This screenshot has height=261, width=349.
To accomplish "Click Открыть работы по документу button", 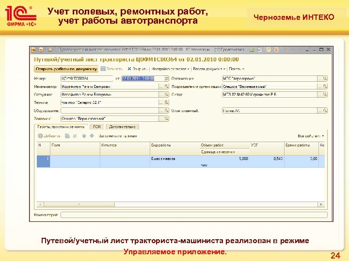I will point(66,69).
